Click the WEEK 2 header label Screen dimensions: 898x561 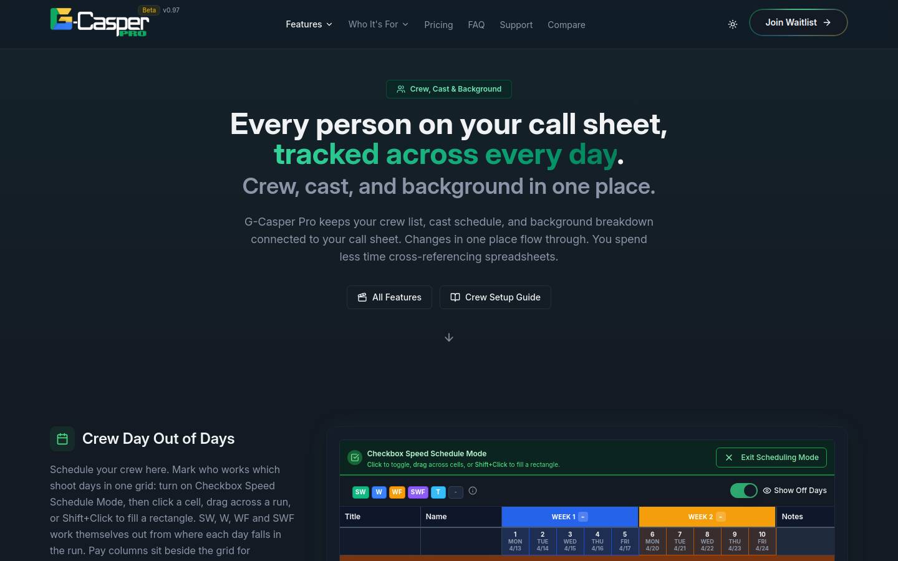(700, 517)
